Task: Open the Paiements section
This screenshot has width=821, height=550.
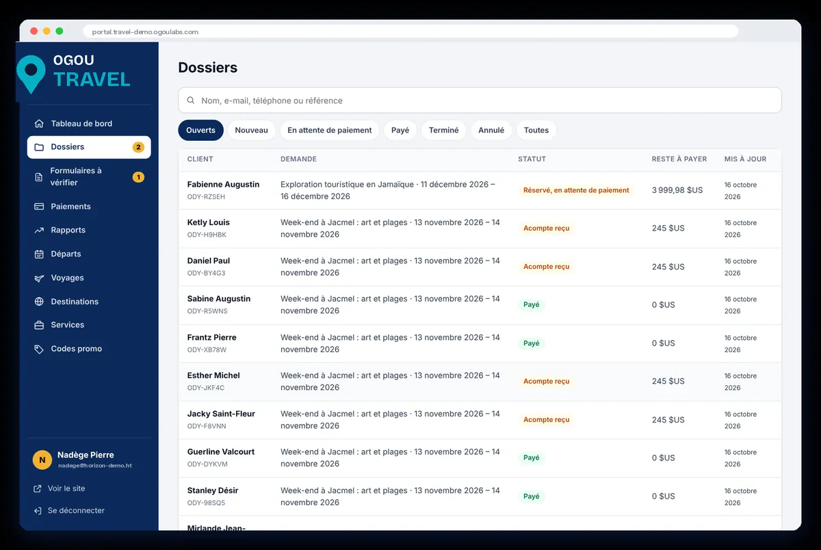Action: [89, 207]
